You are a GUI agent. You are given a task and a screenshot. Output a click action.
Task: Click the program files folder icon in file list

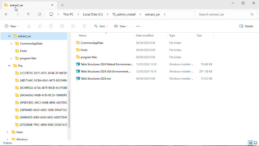(x=78, y=57)
